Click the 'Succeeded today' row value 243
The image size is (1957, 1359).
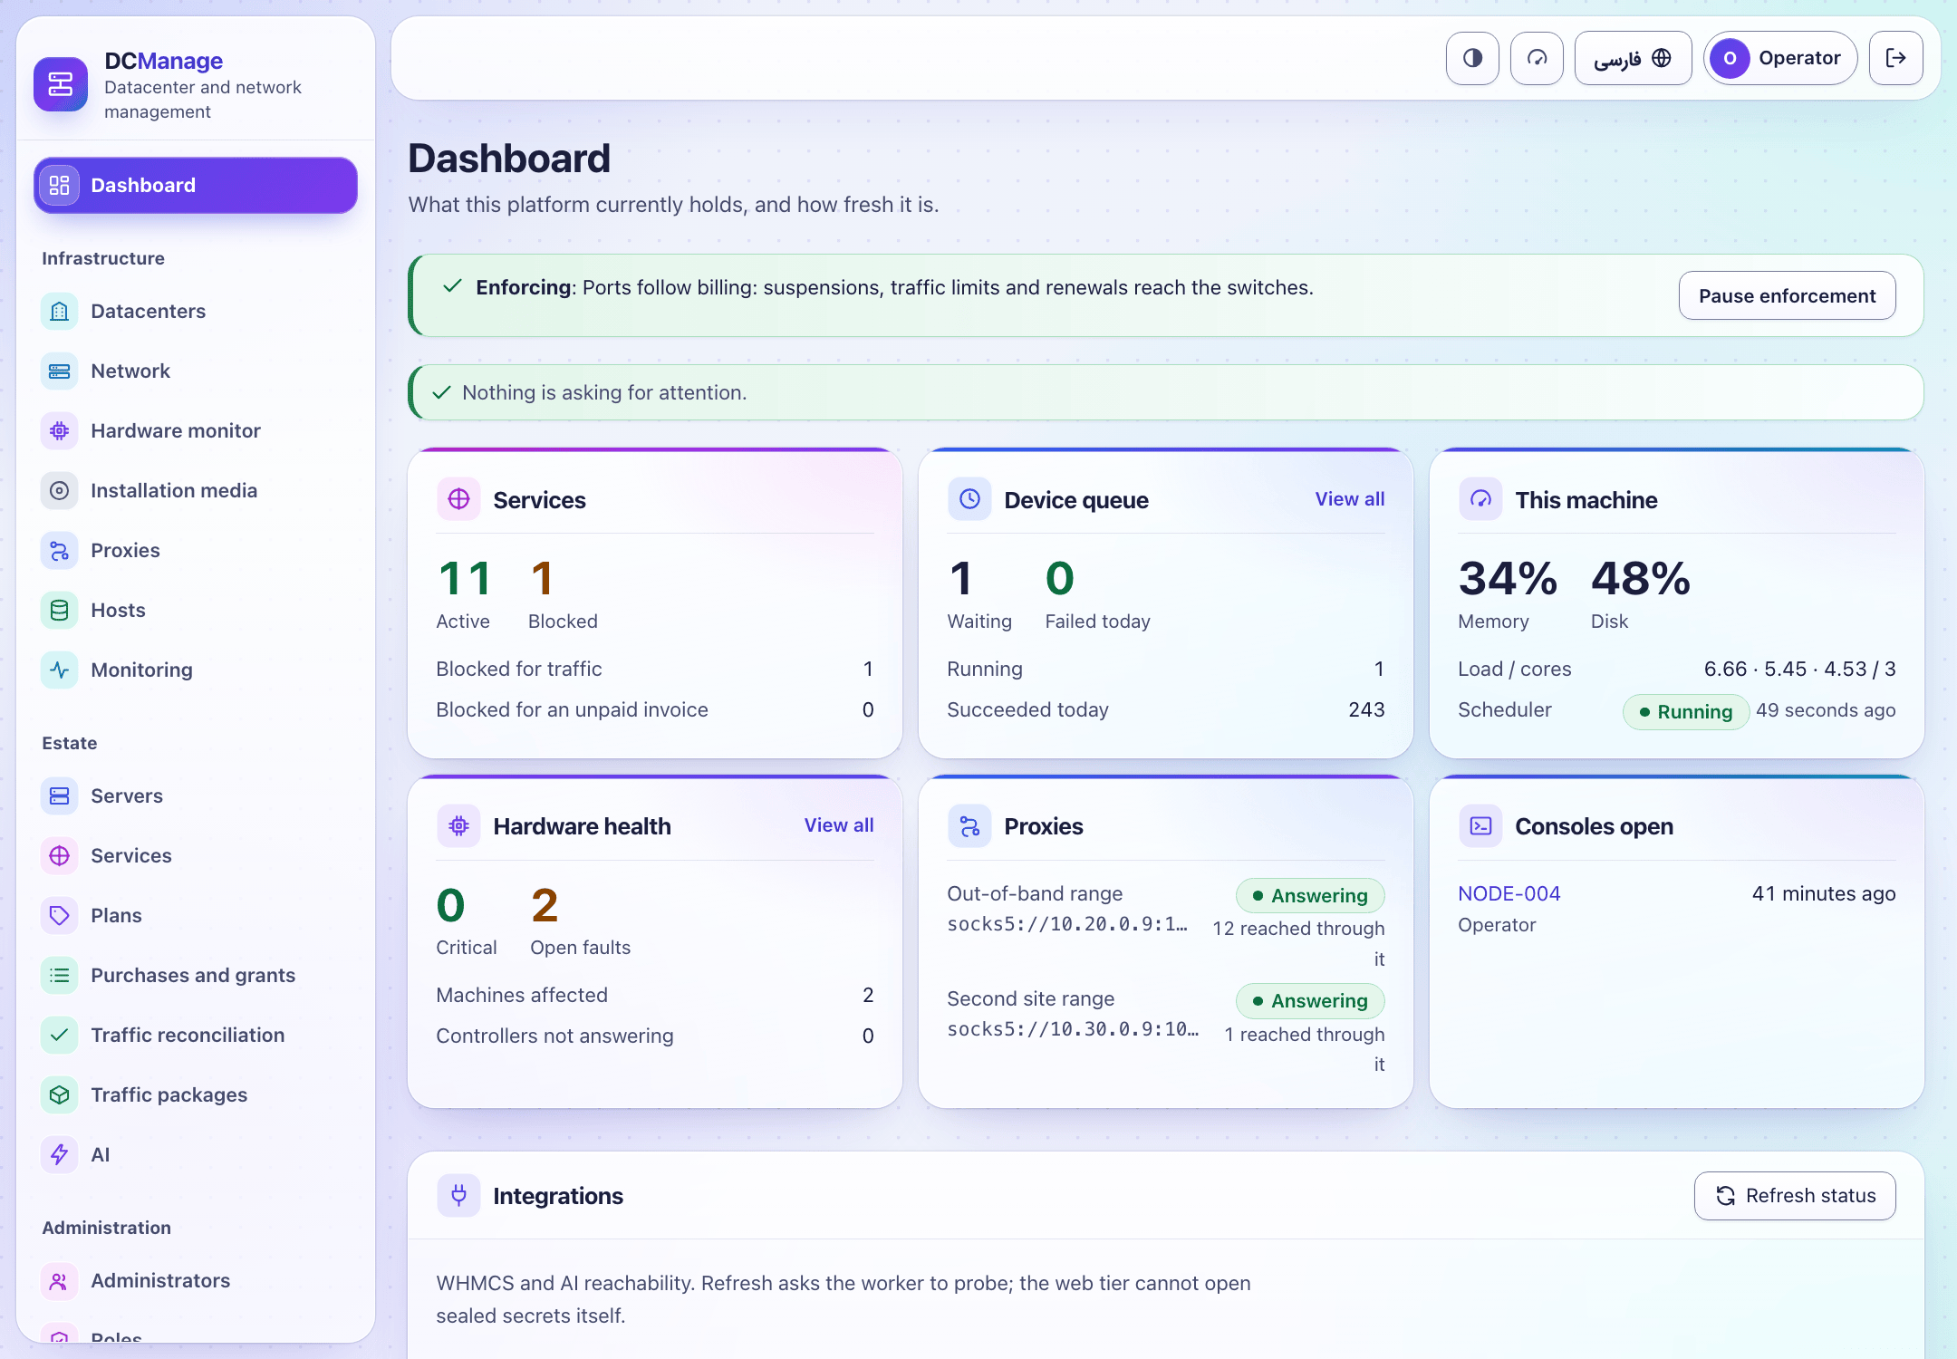click(1366, 709)
